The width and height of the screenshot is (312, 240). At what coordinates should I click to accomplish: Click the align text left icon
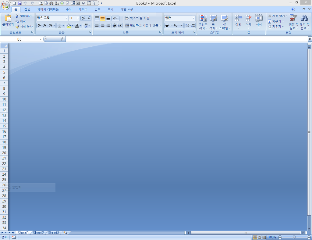[97, 26]
